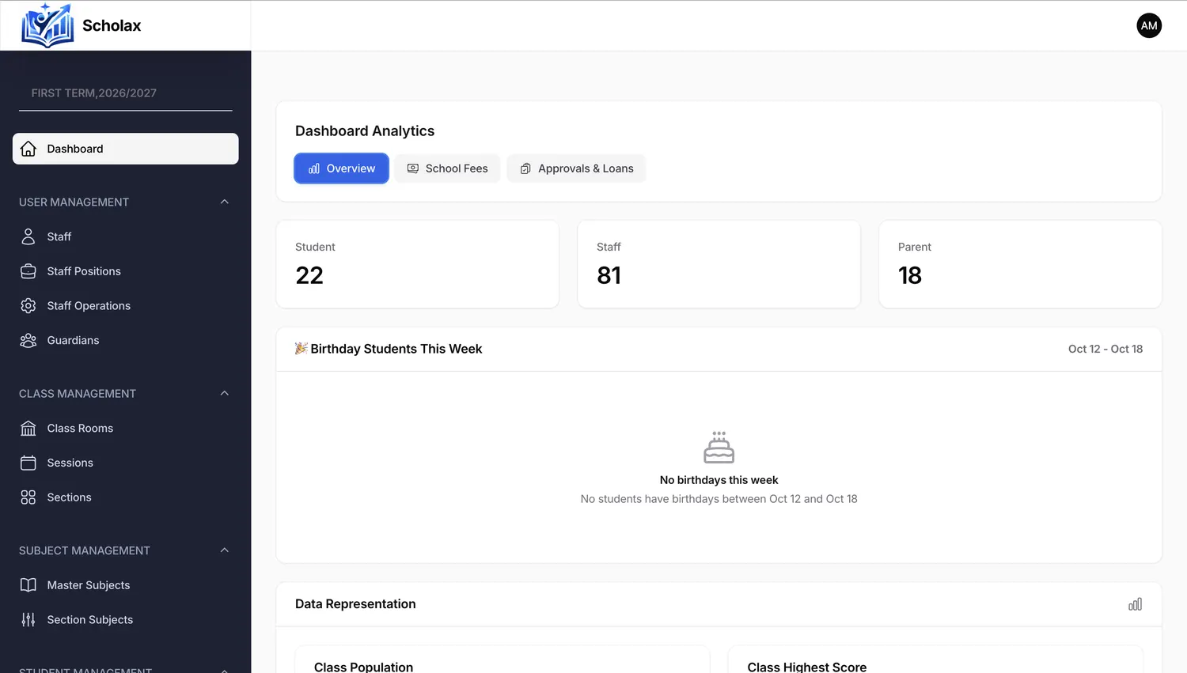Collapse the Student Management section chevron
Image resolution: width=1187 pixels, height=673 pixels.
(x=225, y=670)
